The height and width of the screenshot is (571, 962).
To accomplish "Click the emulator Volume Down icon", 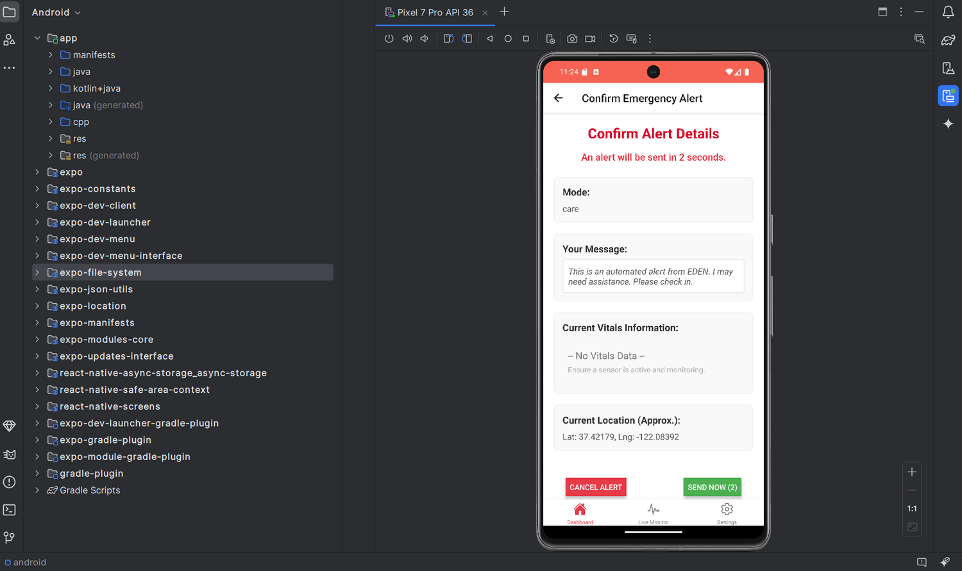I will click(x=424, y=38).
